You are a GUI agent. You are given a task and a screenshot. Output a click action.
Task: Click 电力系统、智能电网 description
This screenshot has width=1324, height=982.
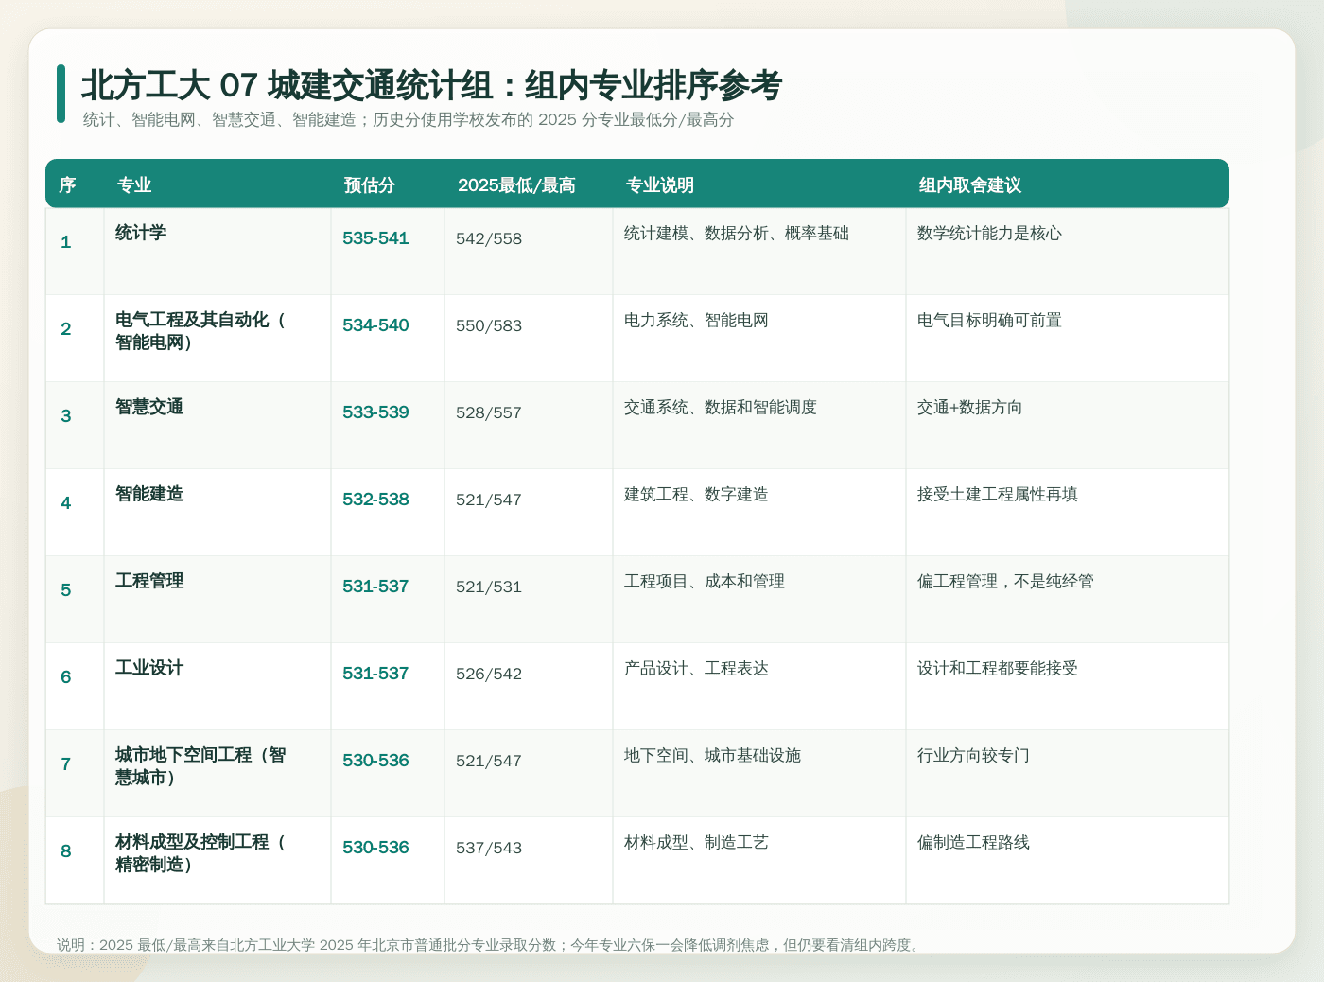point(696,321)
